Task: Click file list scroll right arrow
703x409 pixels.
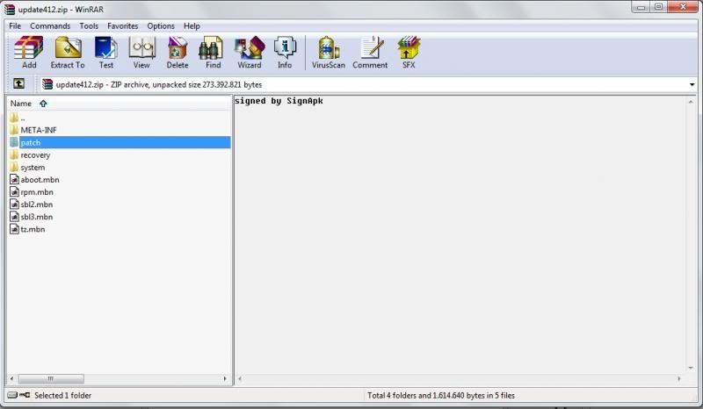Action: coord(225,378)
